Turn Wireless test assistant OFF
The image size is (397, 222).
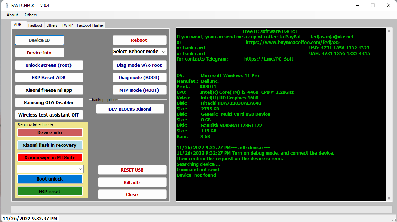pos(49,115)
